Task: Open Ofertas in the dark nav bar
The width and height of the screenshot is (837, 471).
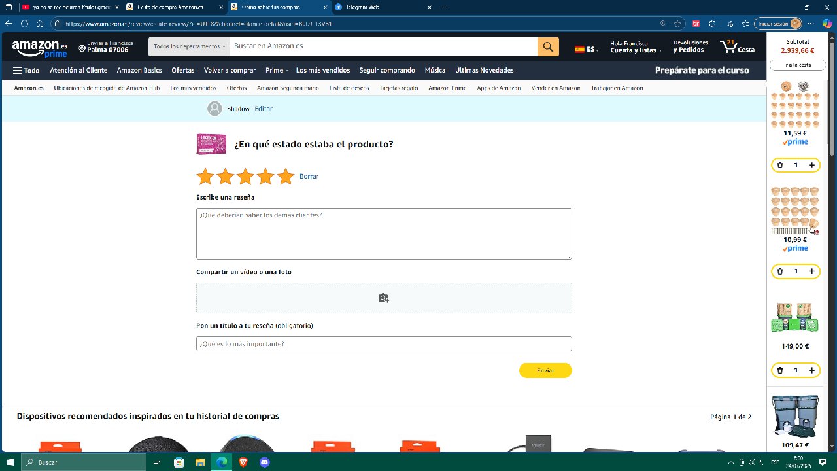Action: 183,70
